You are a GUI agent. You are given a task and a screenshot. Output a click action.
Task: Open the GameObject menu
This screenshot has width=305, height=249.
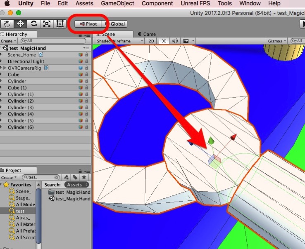(117, 3)
